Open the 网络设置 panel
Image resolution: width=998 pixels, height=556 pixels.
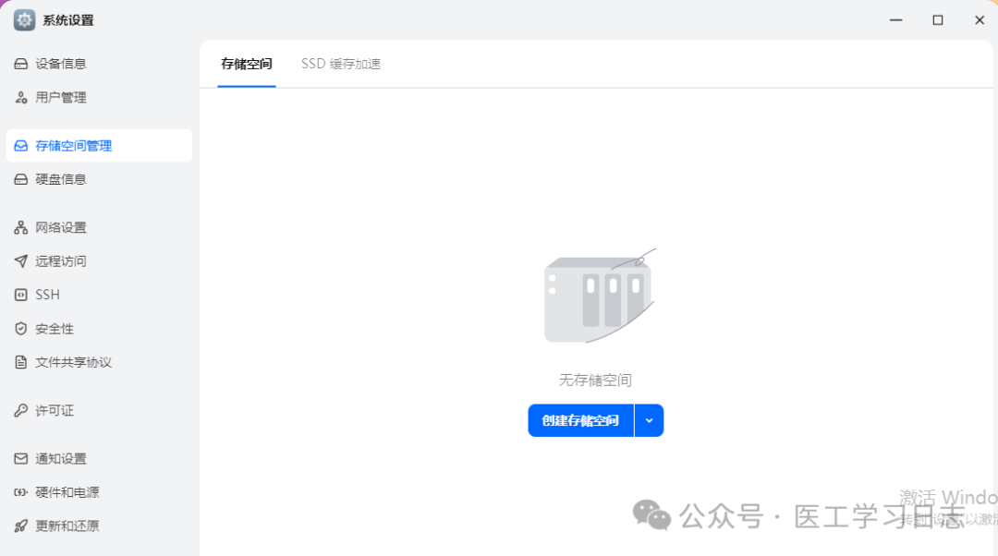pyautogui.click(x=61, y=226)
